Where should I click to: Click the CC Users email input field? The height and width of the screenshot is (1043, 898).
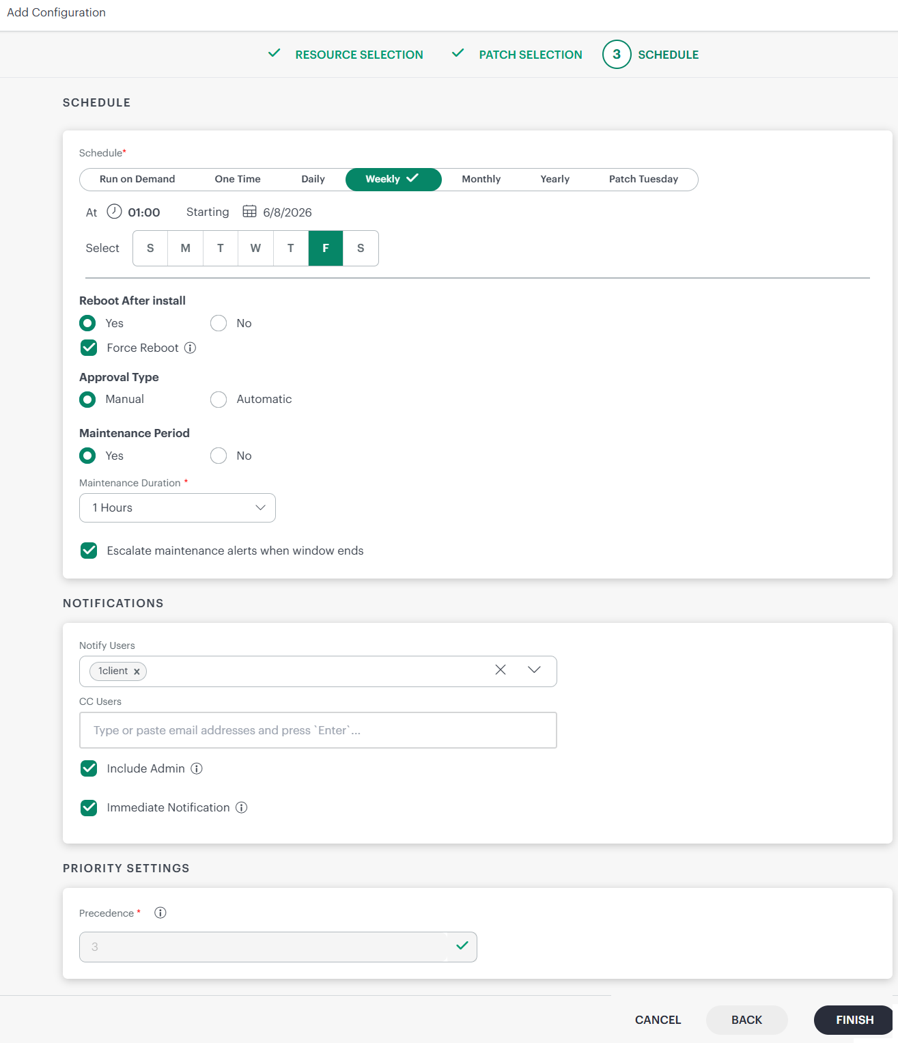318,730
